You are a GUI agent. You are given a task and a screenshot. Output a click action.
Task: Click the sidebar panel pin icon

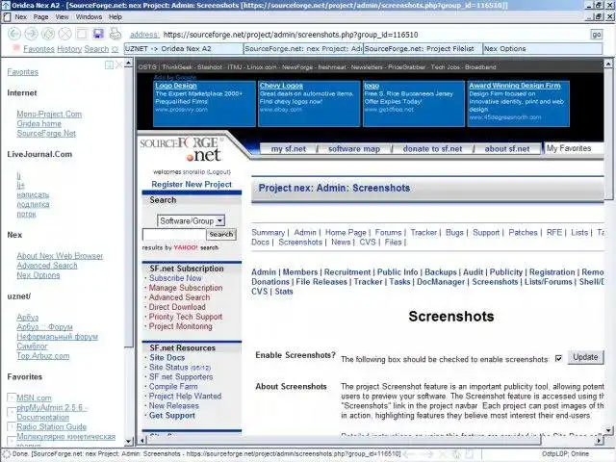pyautogui.click(x=109, y=64)
